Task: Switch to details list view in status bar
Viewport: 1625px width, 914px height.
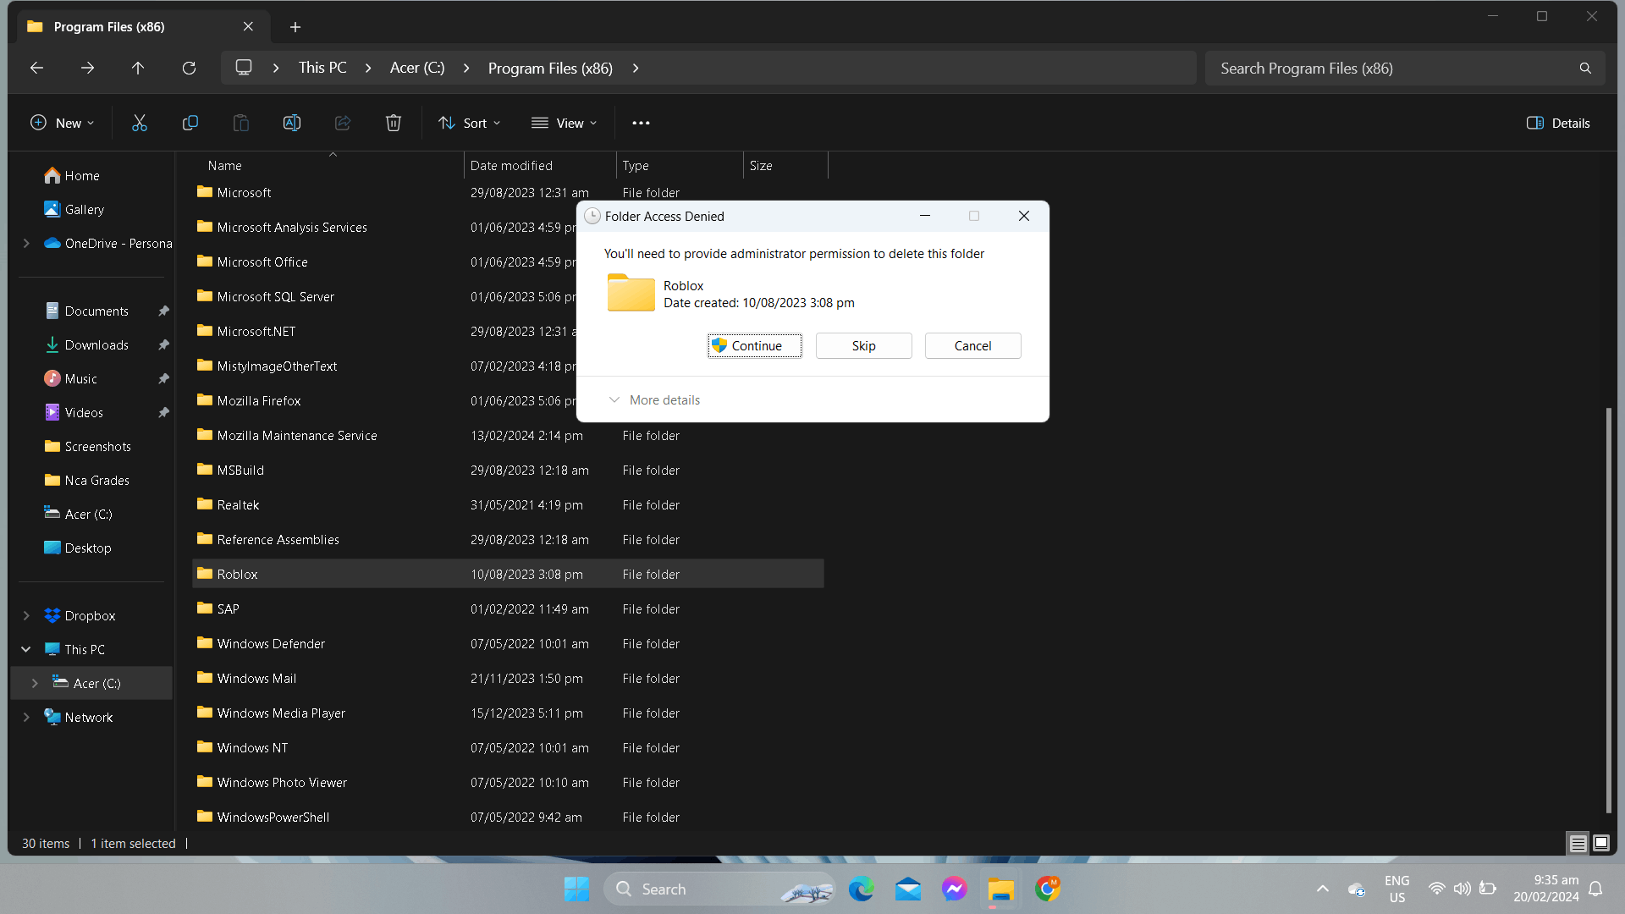Action: [1578, 843]
